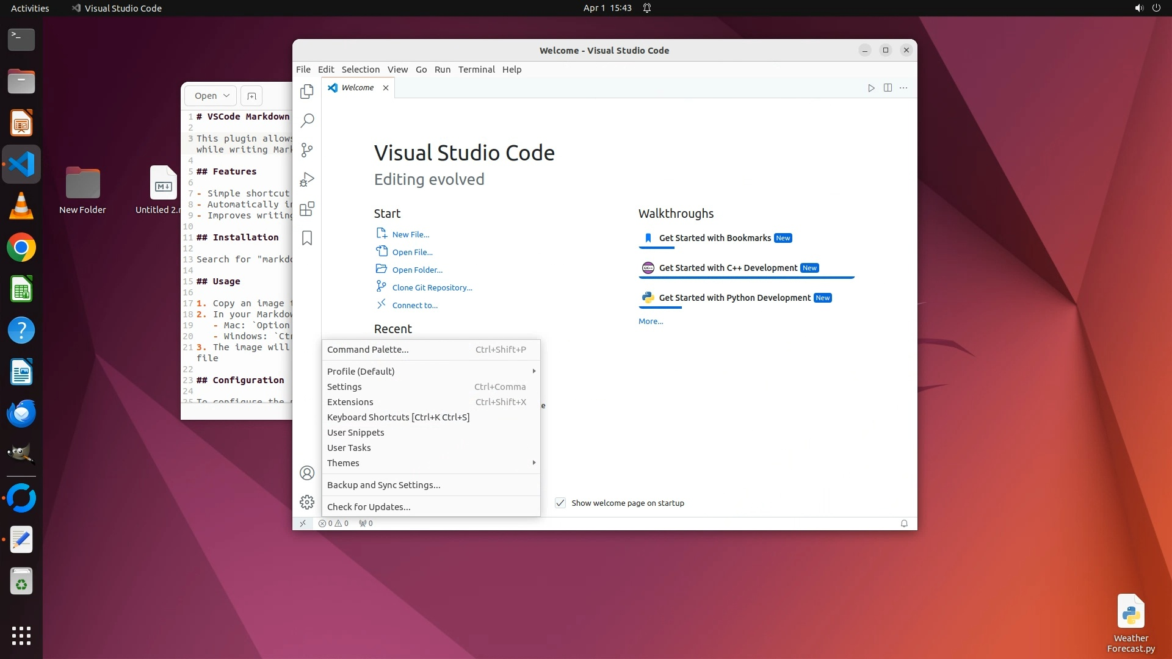
Task: Open the Search view icon
Action: tap(307, 120)
